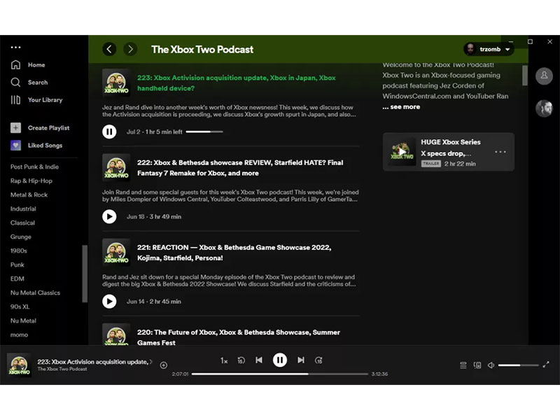Play episode 222 Jun 18
560x420 pixels.
click(x=109, y=216)
